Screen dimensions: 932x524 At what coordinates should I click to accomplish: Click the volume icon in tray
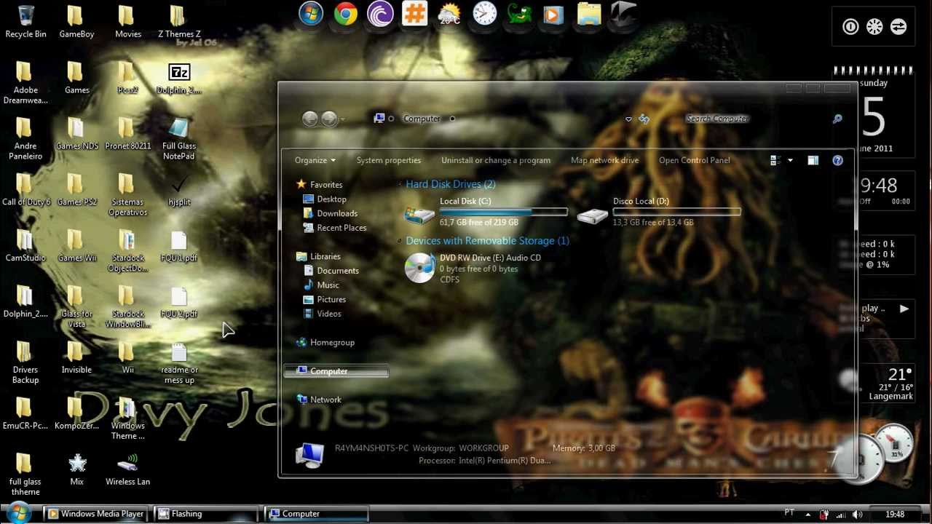pos(857,515)
